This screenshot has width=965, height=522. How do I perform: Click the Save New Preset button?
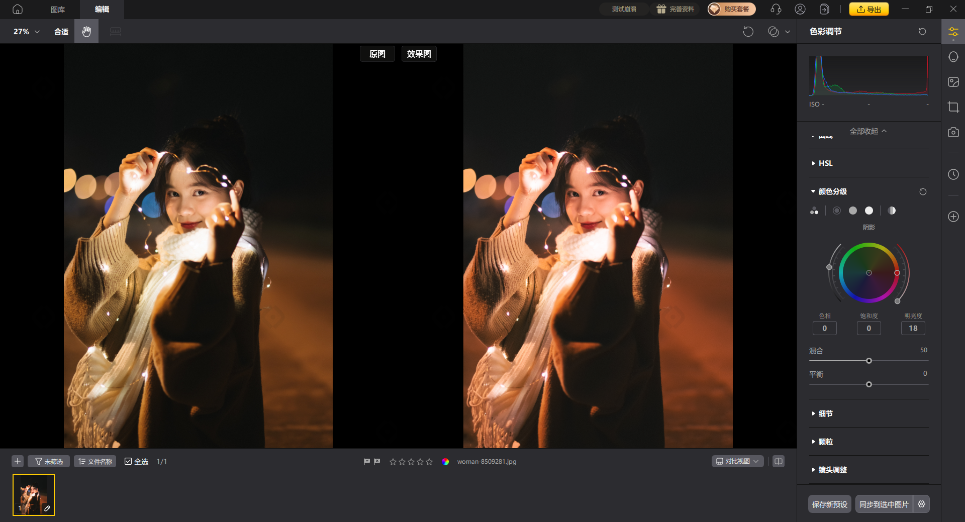coord(829,504)
